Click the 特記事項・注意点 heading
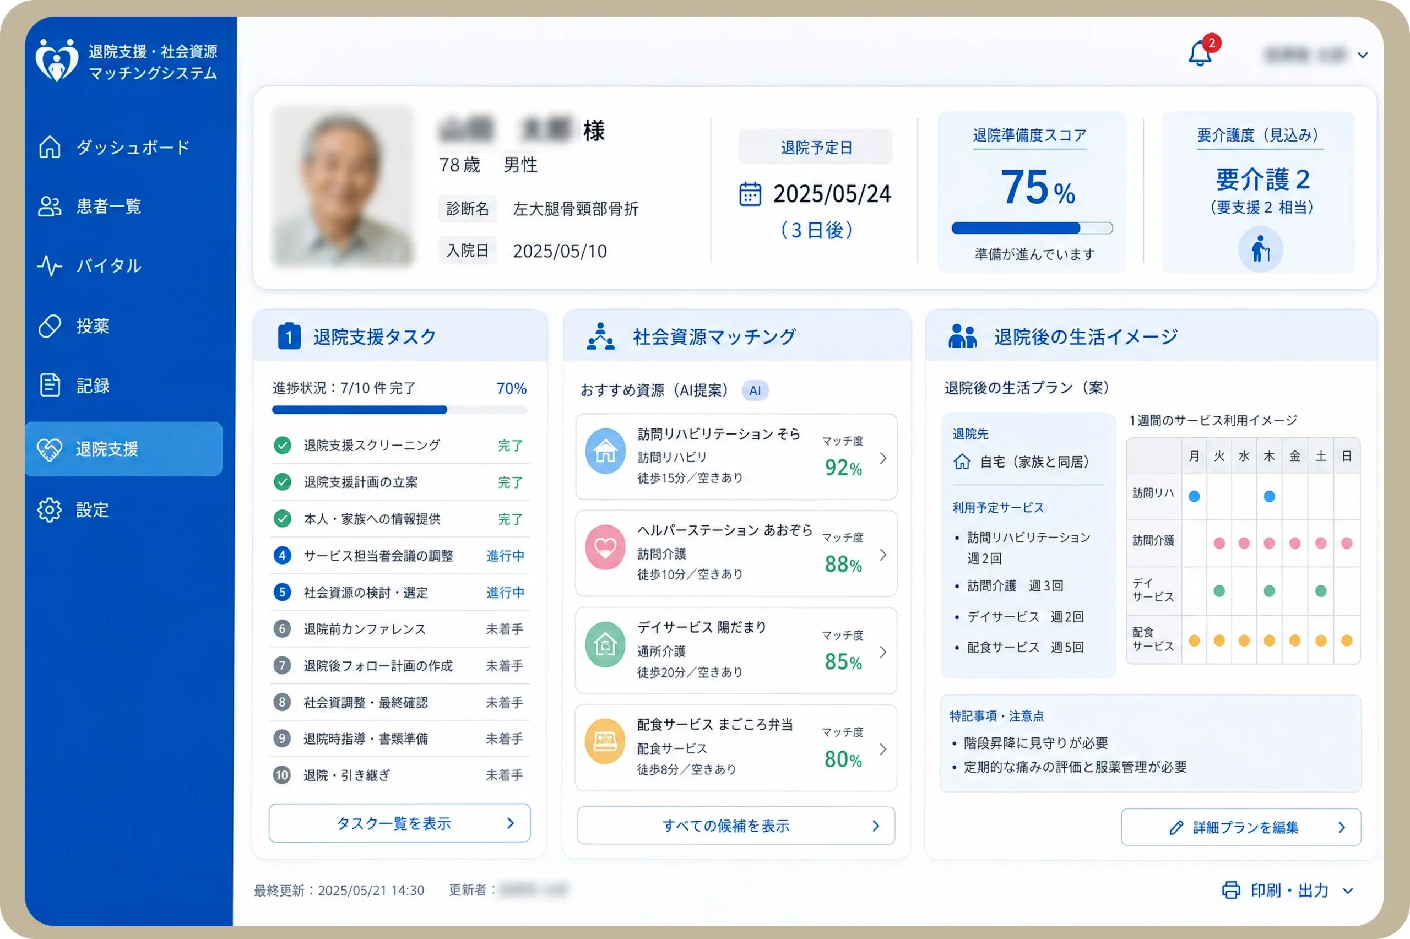Image resolution: width=1410 pixels, height=939 pixels. point(996,715)
